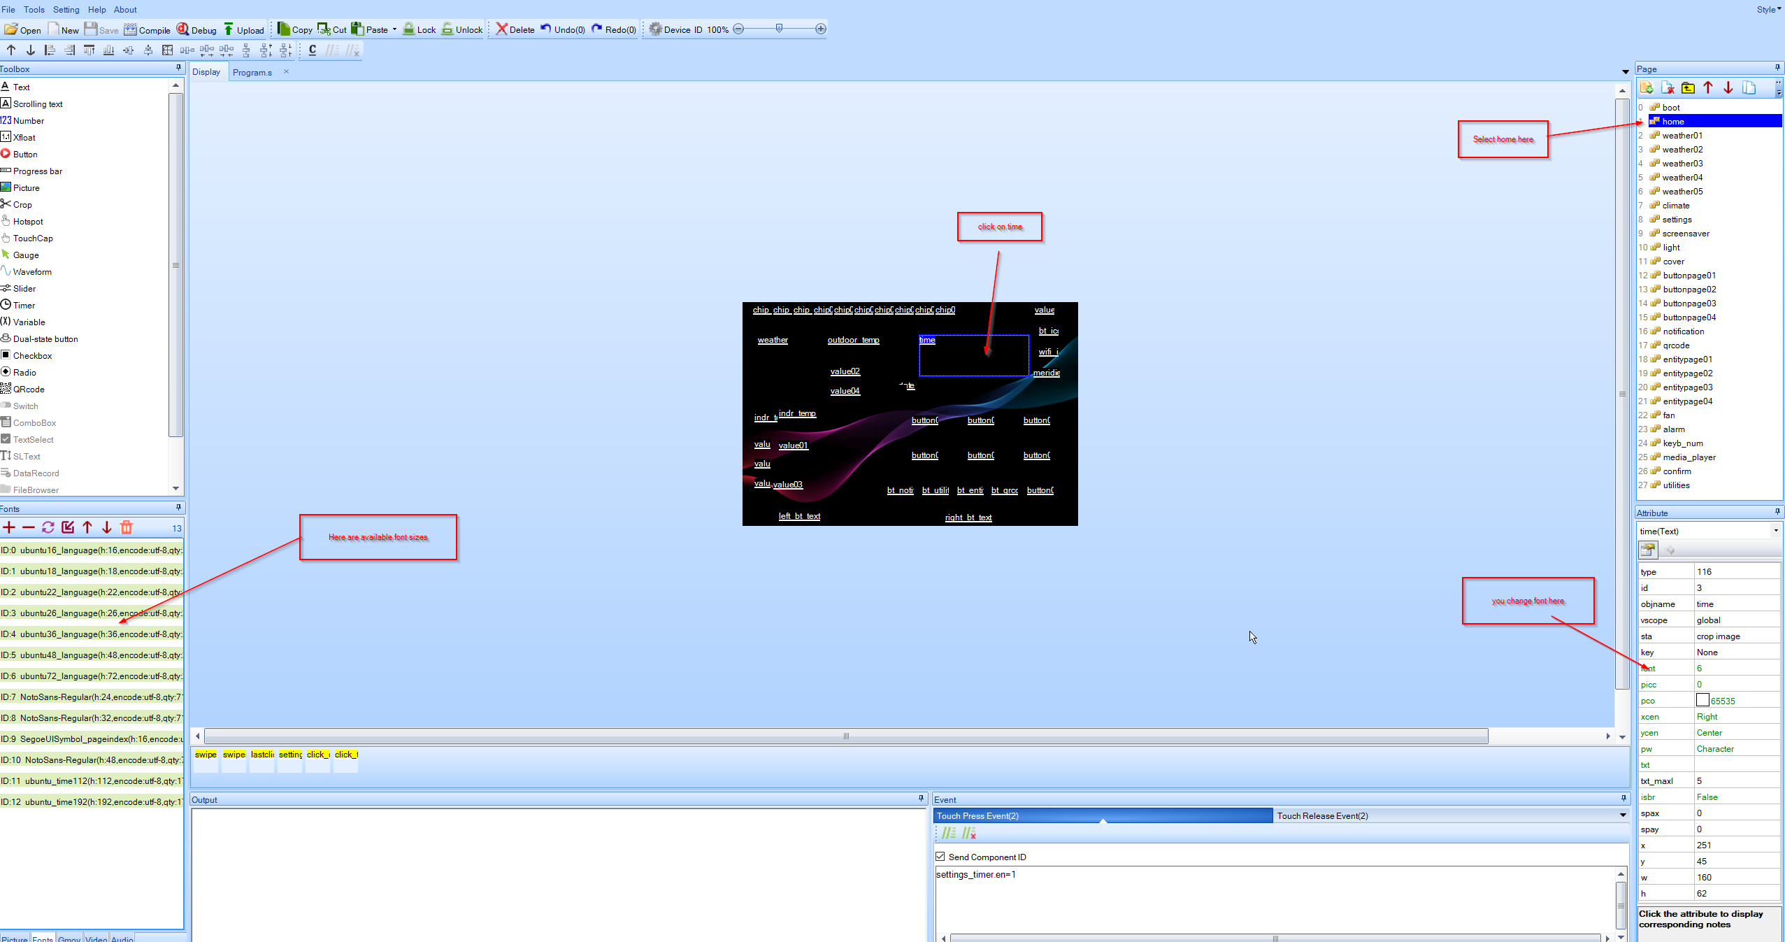This screenshot has width=1785, height=942.
Task: Toggle the Send Component ID checkbox
Action: (940, 857)
